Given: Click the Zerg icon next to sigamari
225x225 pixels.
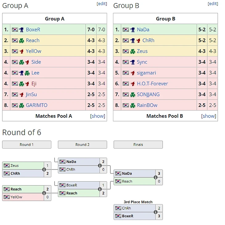Looking at the screenshot, I should click(x=133, y=73).
